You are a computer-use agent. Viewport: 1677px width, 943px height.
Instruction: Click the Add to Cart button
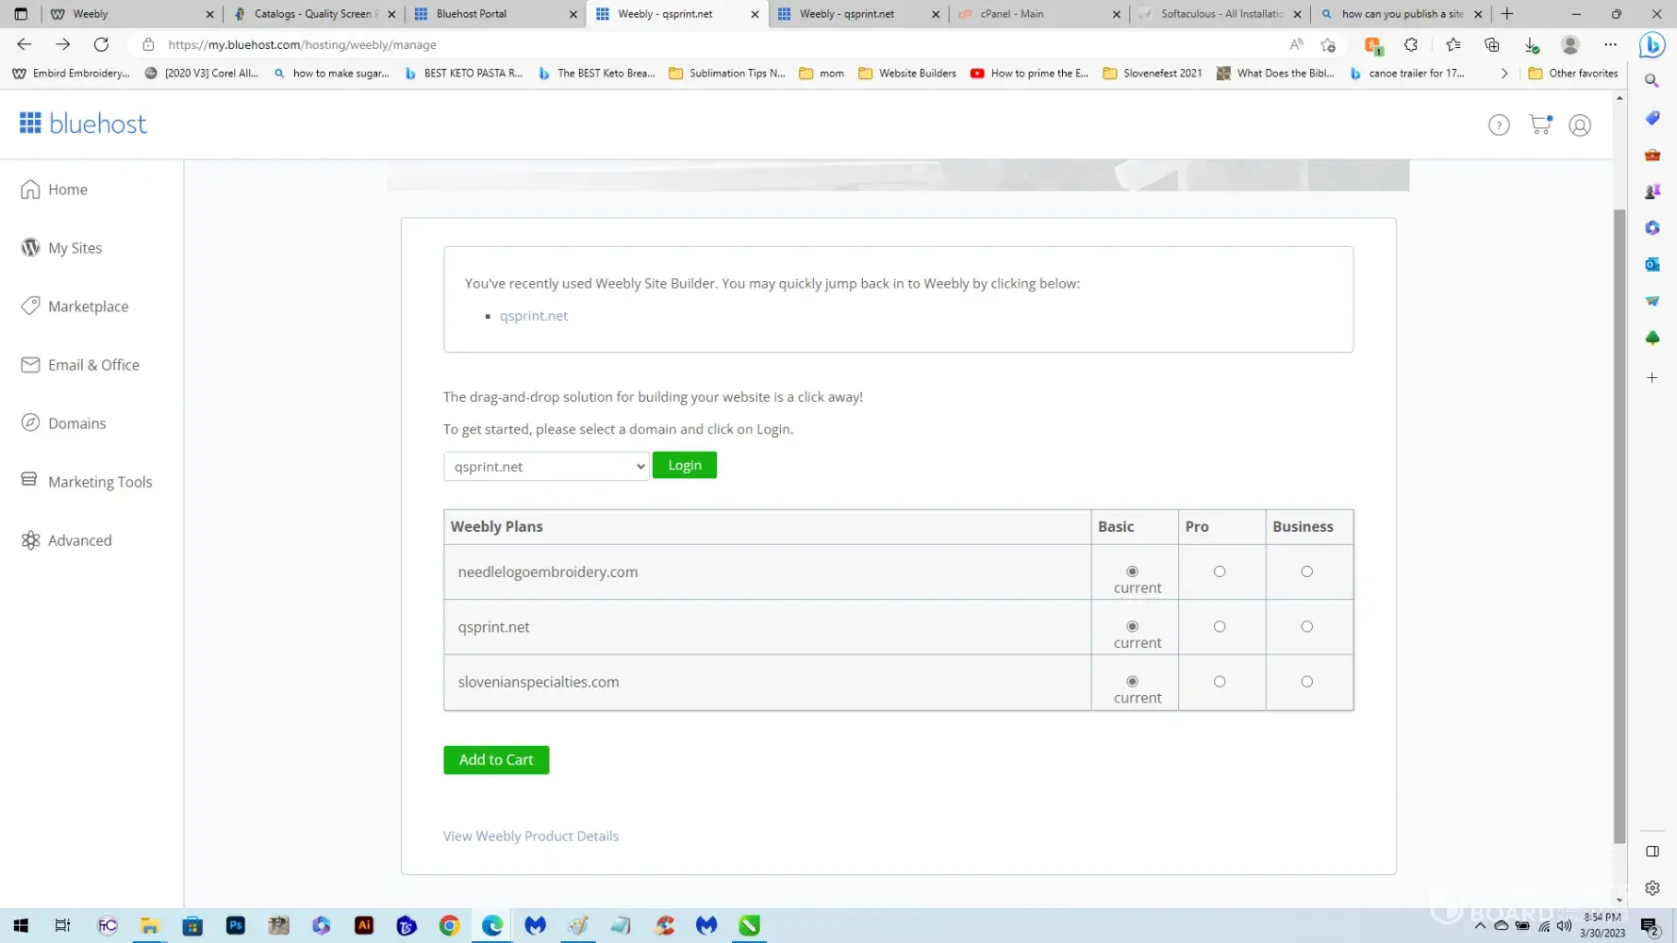click(496, 760)
